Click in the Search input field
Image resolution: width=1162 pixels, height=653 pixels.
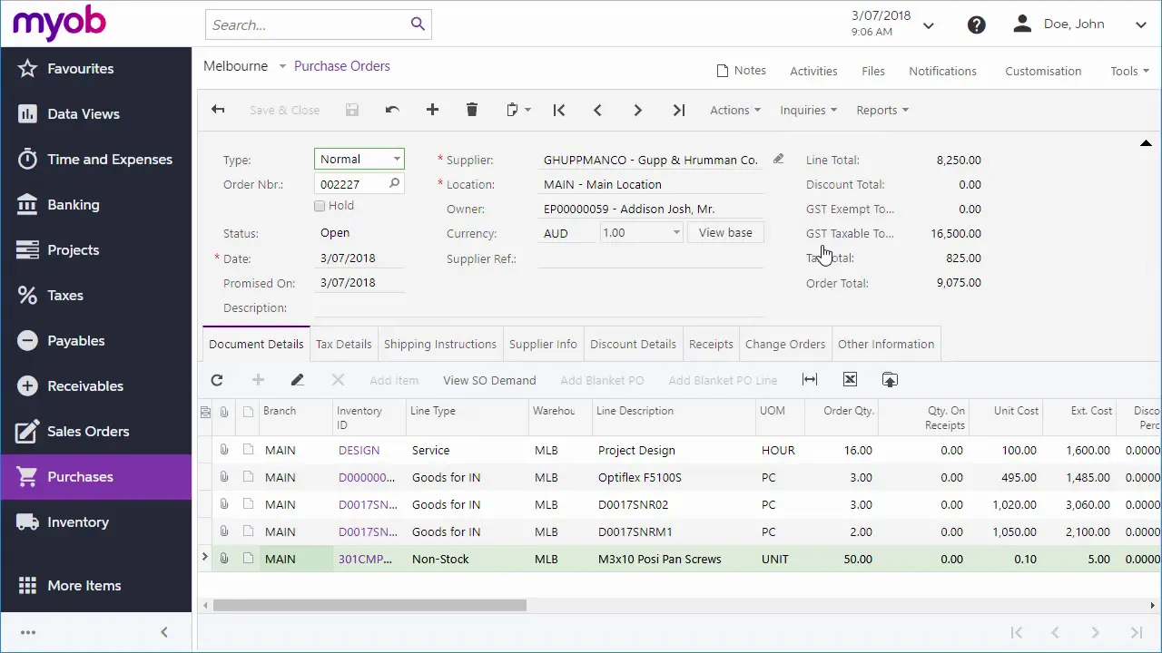[307, 24]
